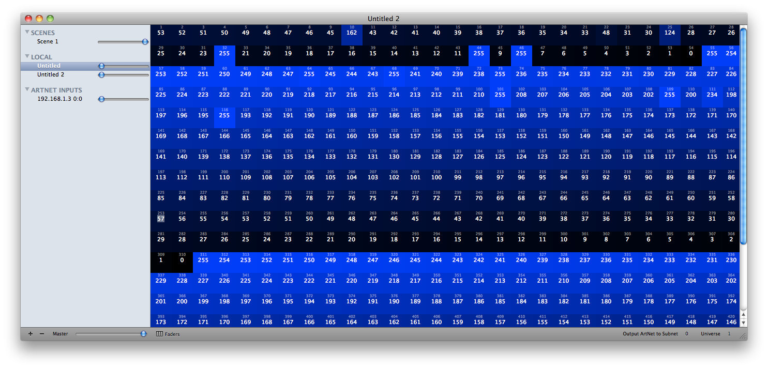Click the minus button to remove a source
Viewport: 768px width, 369px height.
click(x=42, y=334)
